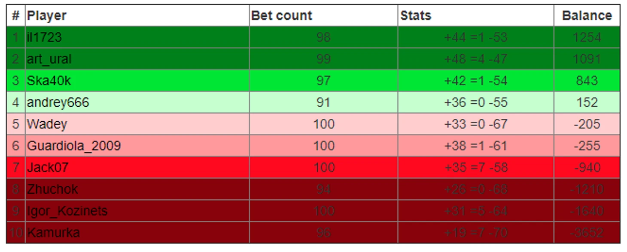Click the bet count 91 cell
This screenshot has width=627, height=252.
323,102
